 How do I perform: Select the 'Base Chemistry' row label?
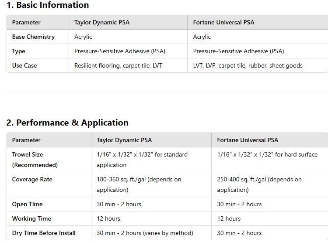pos(33,37)
